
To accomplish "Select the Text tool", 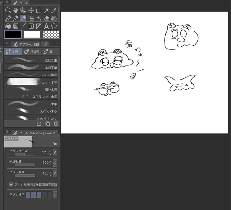I will (47, 26).
